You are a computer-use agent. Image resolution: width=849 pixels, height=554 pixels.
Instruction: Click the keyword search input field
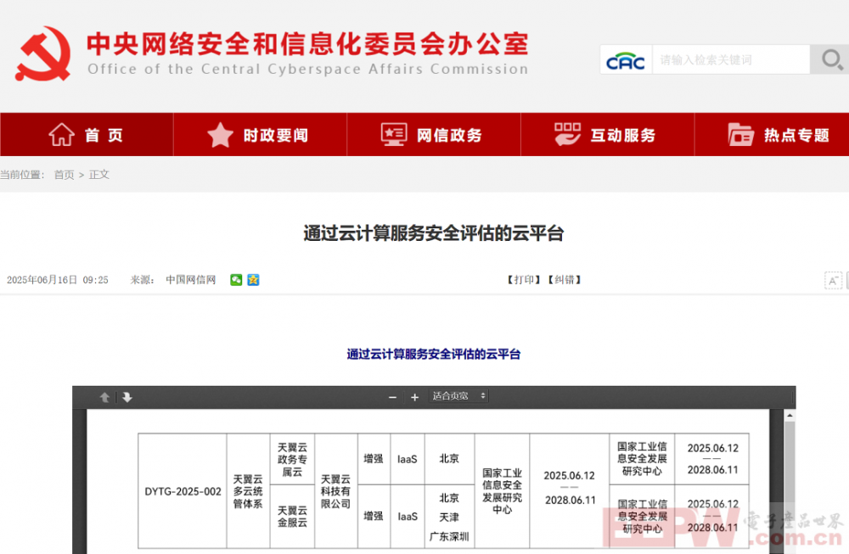[x=731, y=59]
